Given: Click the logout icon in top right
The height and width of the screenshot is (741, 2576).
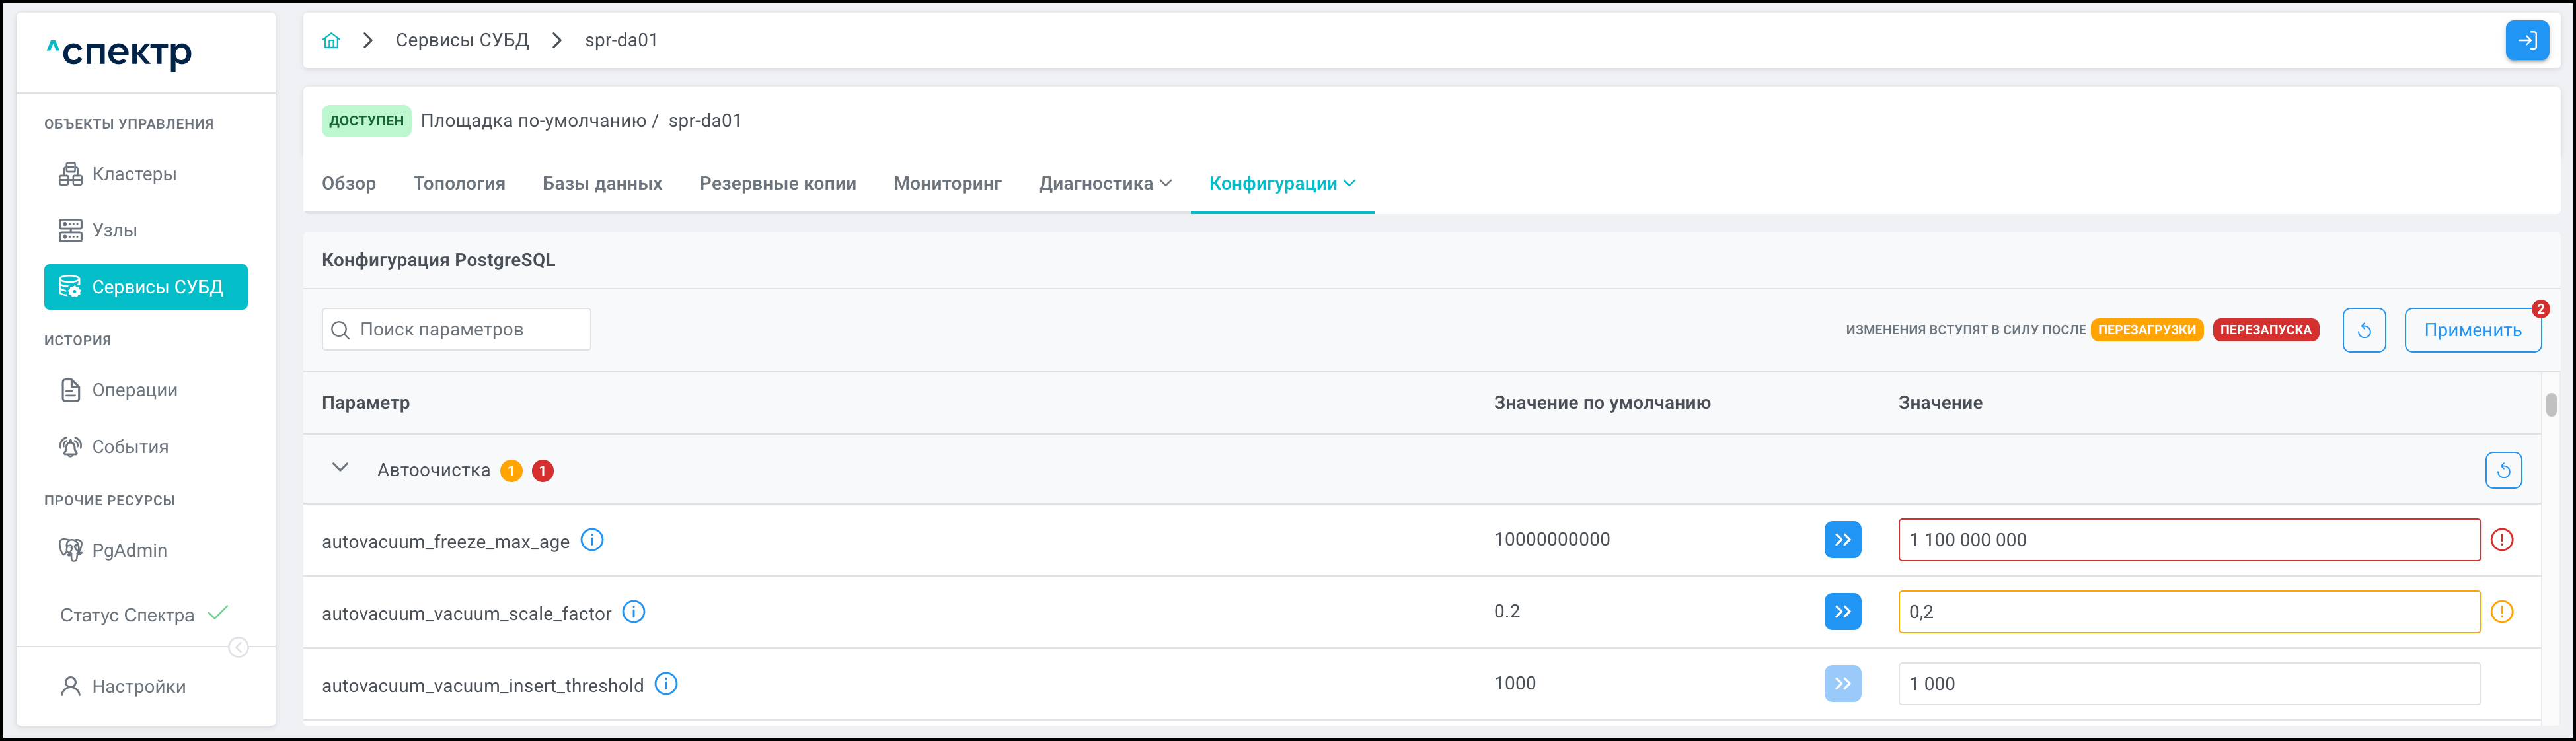Looking at the screenshot, I should click(x=2526, y=40).
